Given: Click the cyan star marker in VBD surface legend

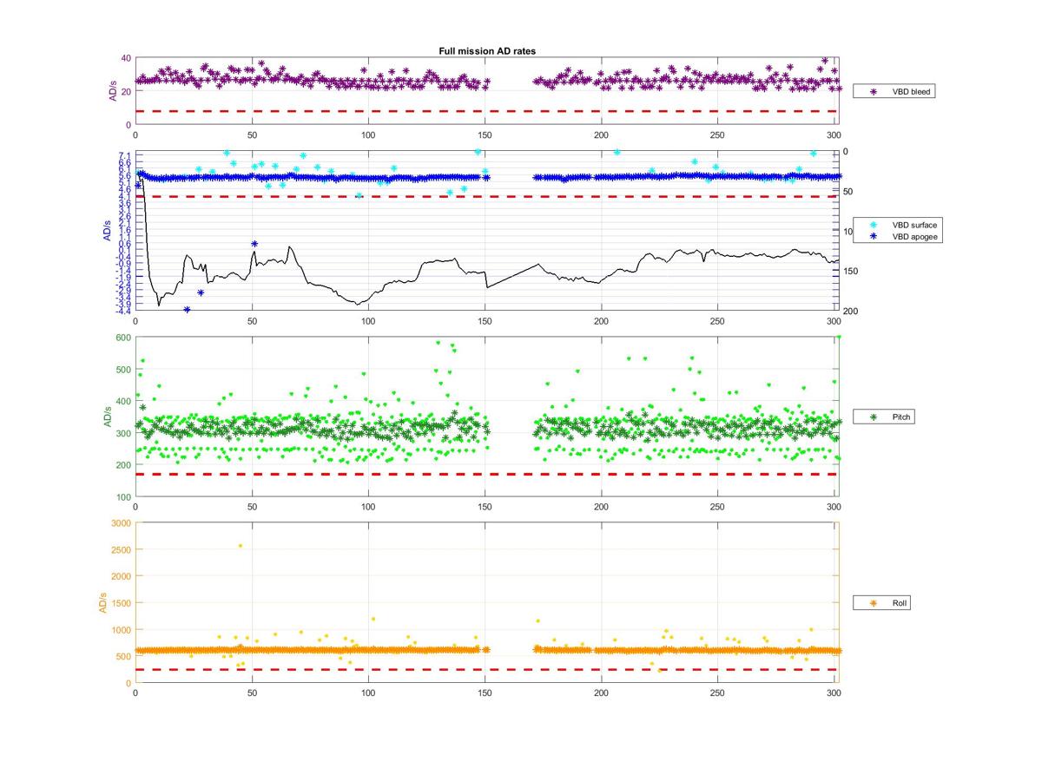Looking at the screenshot, I should tap(874, 225).
